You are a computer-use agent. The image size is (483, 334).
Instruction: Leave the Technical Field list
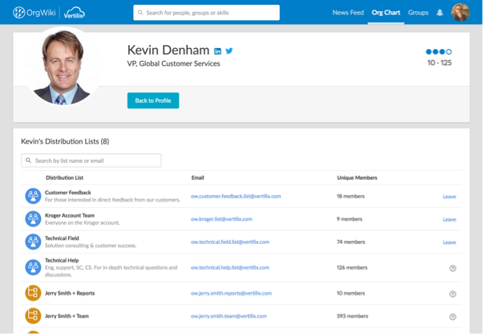click(449, 242)
